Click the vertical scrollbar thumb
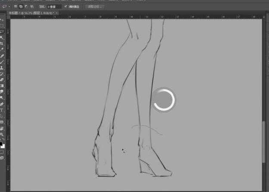The width and height of the screenshot is (269, 192). tap(264, 142)
